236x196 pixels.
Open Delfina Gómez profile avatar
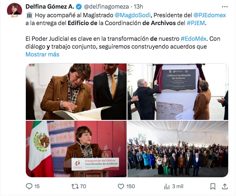(15, 10)
